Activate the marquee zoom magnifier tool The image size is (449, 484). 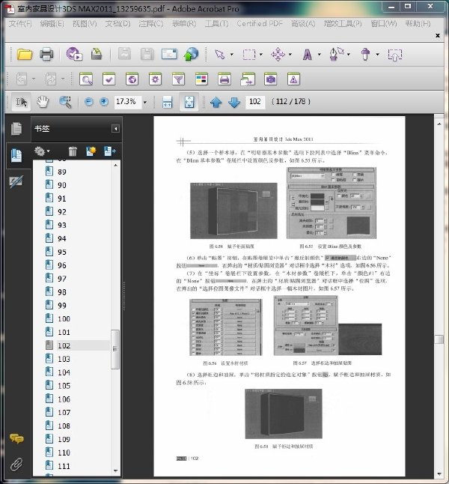click(65, 102)
